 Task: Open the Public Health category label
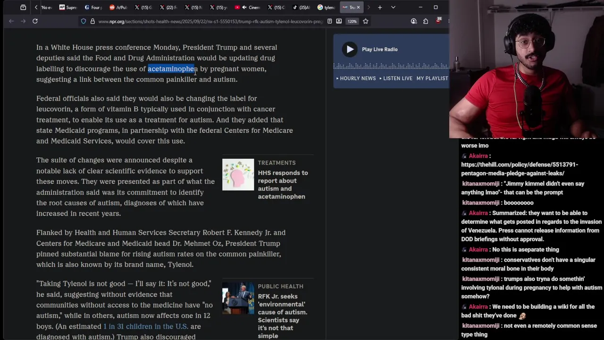[280, 287]
